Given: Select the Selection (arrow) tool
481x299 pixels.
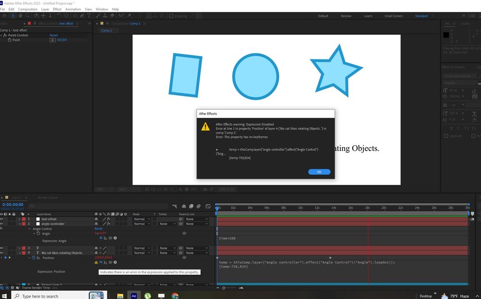Looking at the screenshot, I should pyautogui.click(x=13, y=15).
